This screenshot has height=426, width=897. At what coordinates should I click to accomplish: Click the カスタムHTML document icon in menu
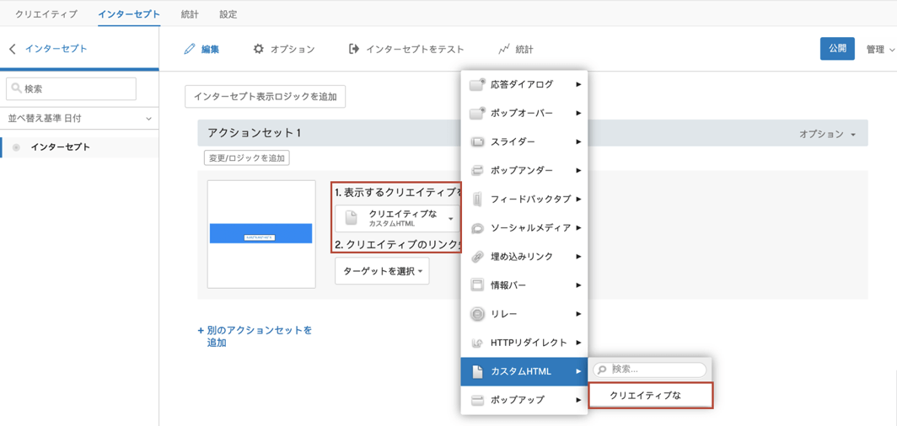477,372
